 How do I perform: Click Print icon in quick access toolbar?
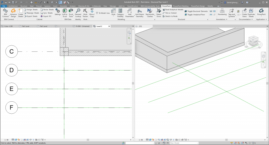pos(32,2)
